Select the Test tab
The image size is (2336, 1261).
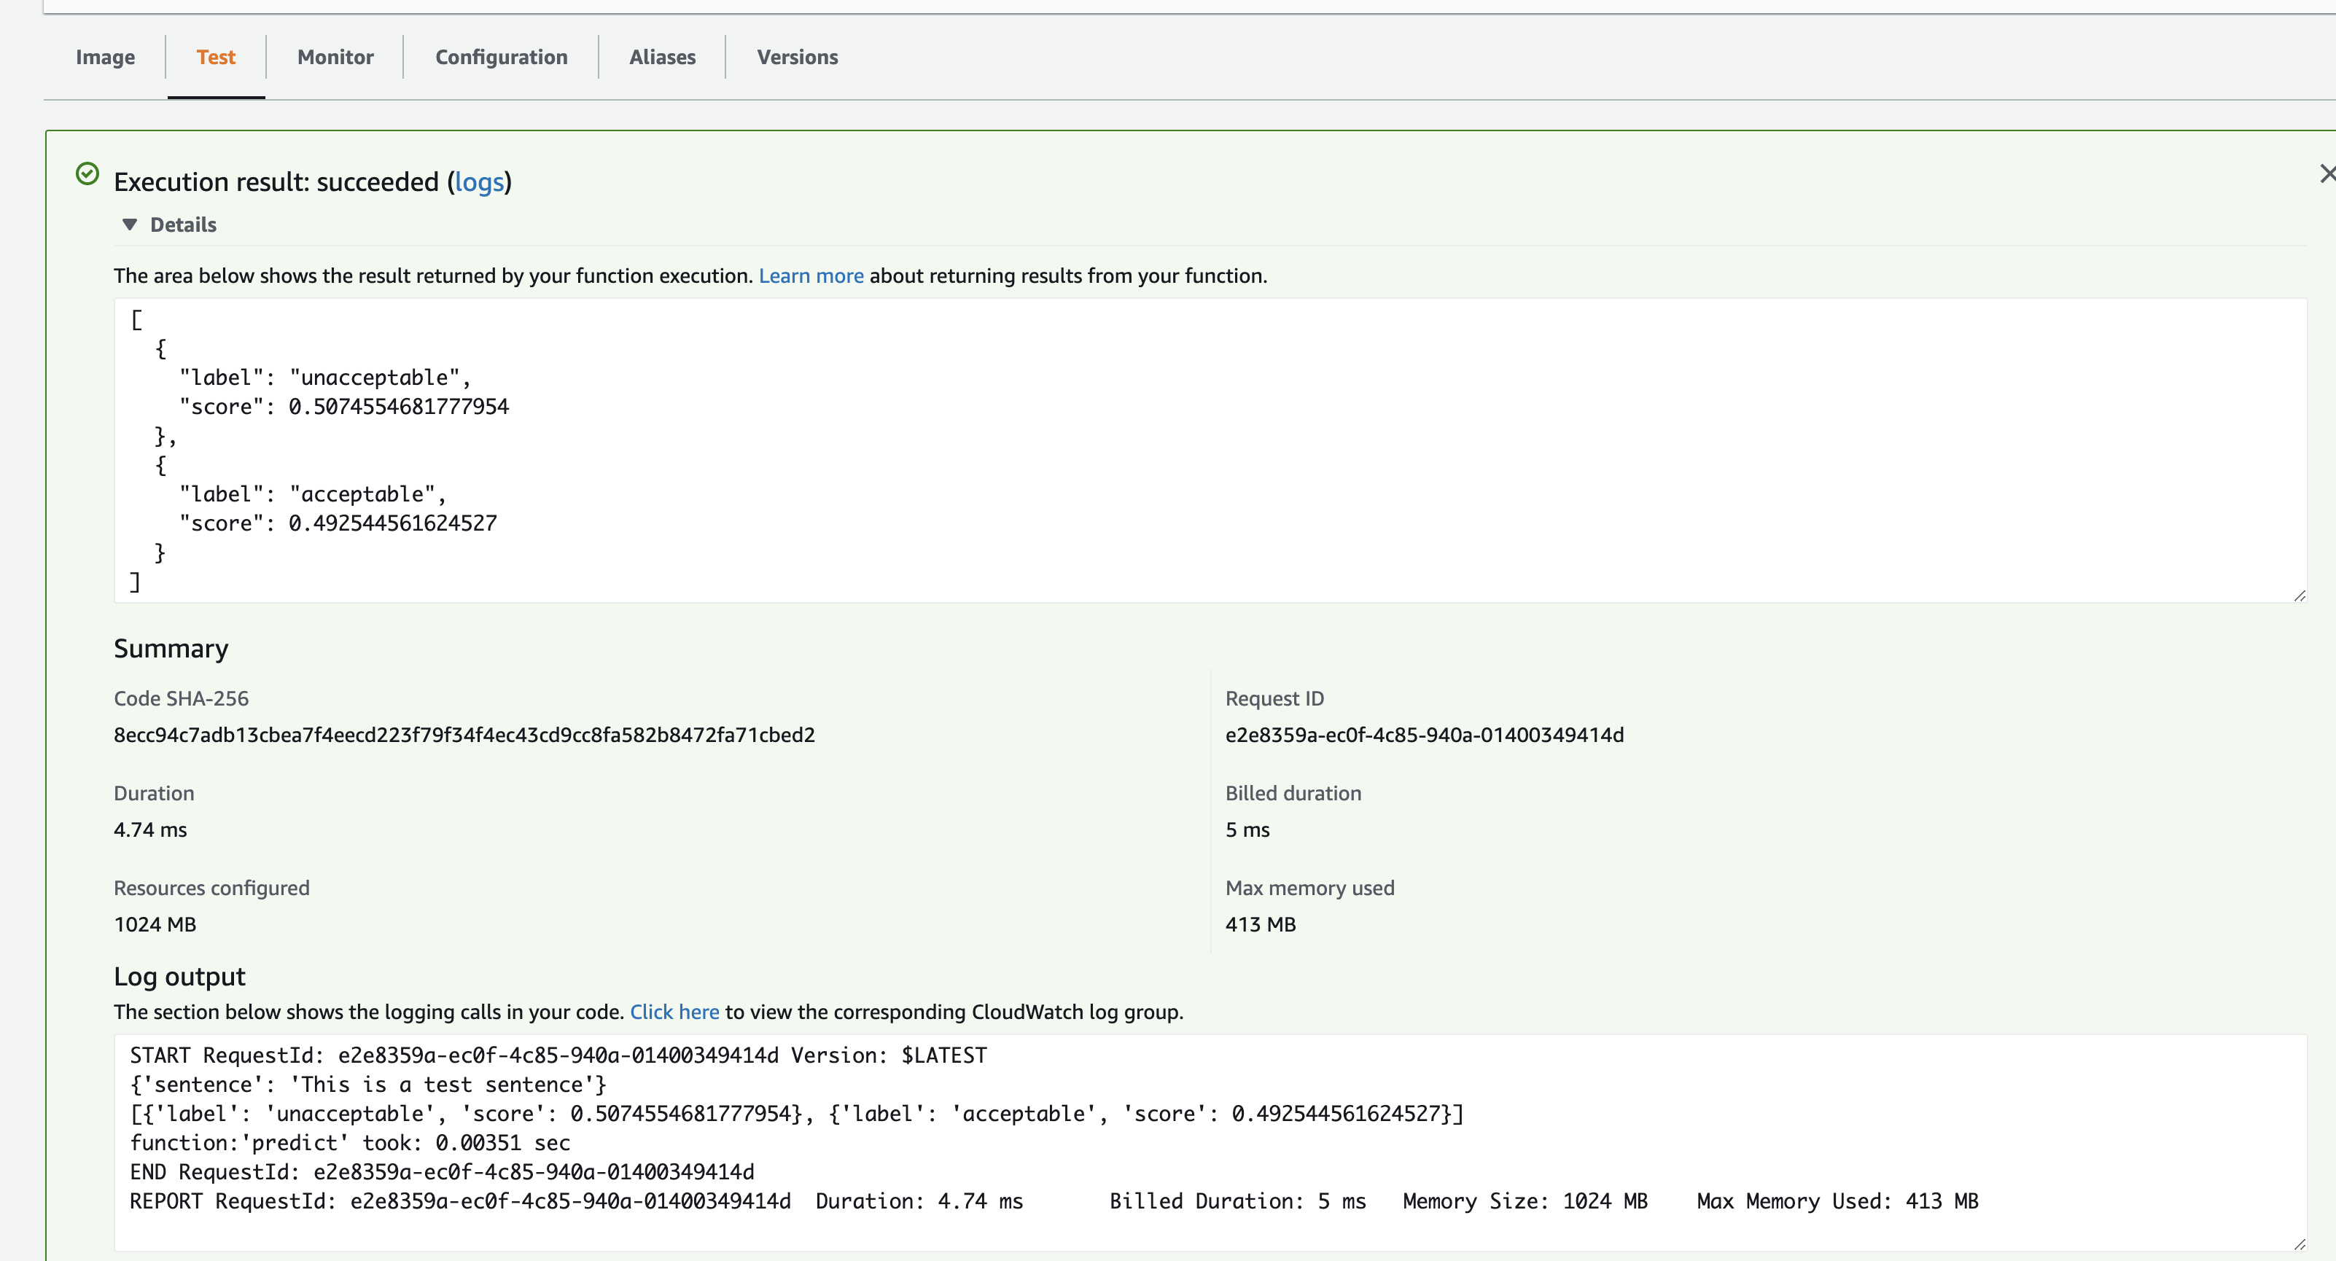tap(216, 57)
